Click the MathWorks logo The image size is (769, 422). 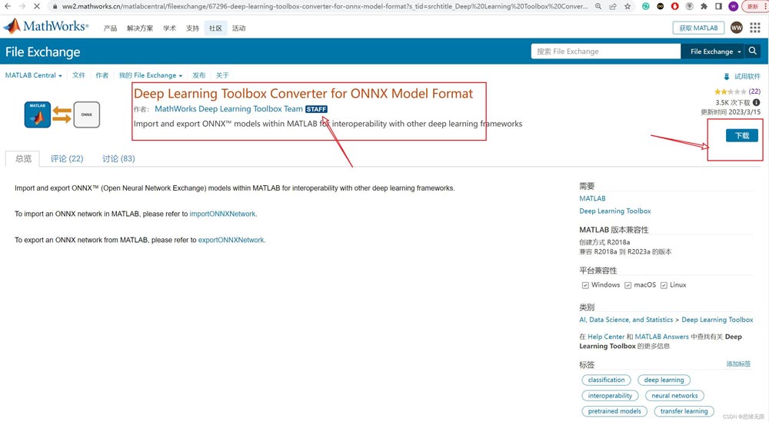46,27
